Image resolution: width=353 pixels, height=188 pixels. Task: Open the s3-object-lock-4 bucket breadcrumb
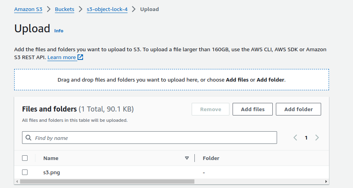(x=107, y=9)
